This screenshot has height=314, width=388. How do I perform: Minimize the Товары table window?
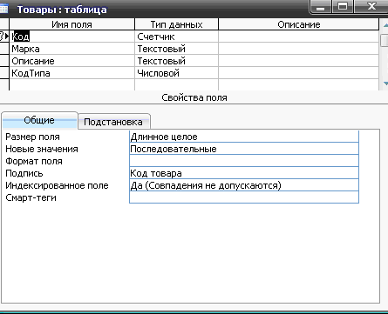click(x=321, y=6)
